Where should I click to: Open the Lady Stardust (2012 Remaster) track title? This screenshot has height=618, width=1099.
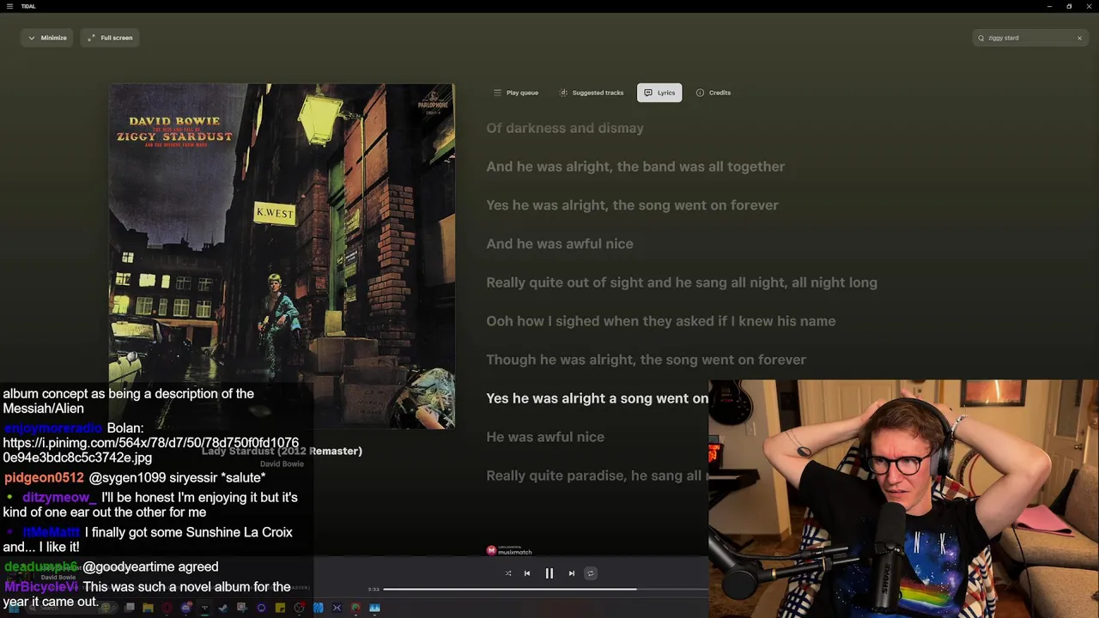click(282, 451)
